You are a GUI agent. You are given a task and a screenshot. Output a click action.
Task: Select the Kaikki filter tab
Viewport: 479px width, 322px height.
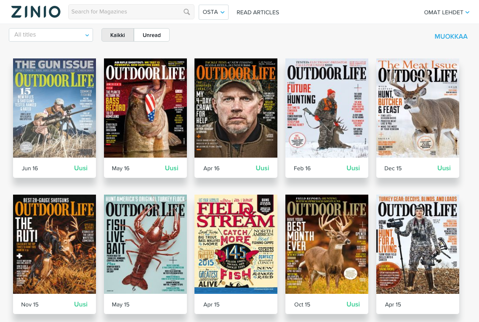click(x=117, y=35)
